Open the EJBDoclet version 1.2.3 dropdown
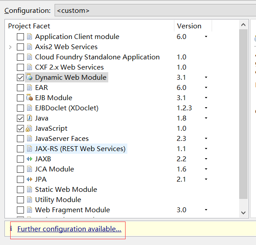The height and width of the screenshot is (245, 256). 206,108
